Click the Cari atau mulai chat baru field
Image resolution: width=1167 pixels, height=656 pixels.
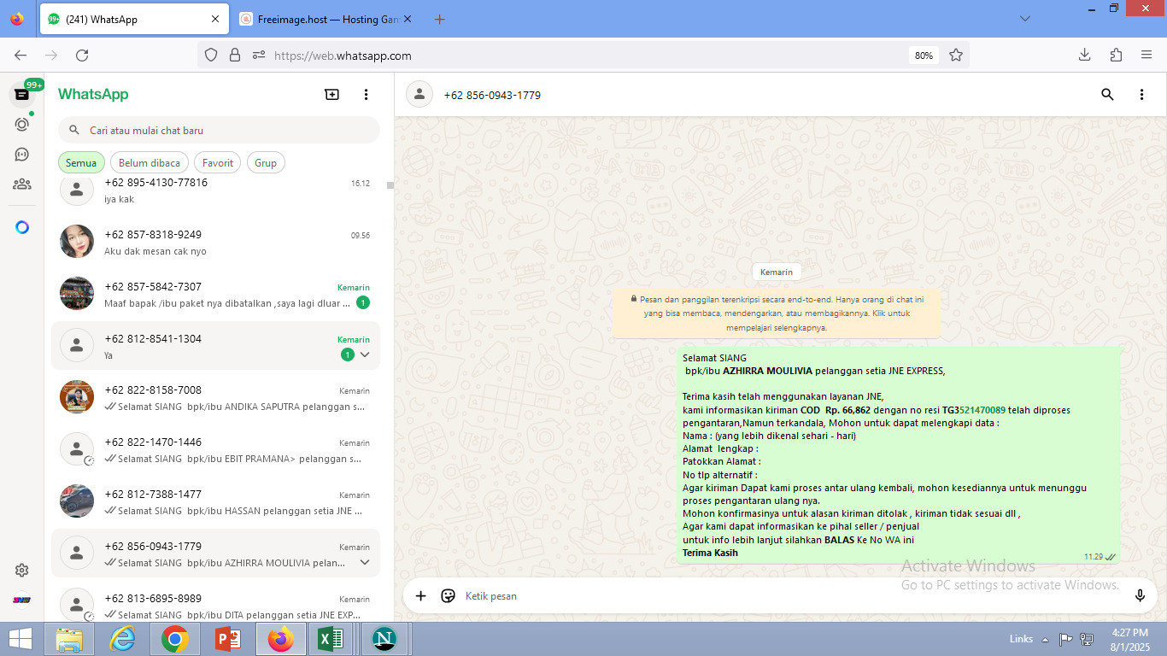point(219,131)
